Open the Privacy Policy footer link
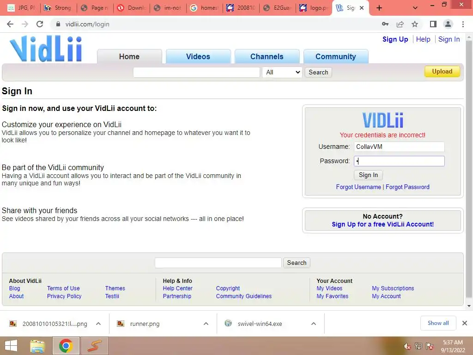 tap(64, 296)
